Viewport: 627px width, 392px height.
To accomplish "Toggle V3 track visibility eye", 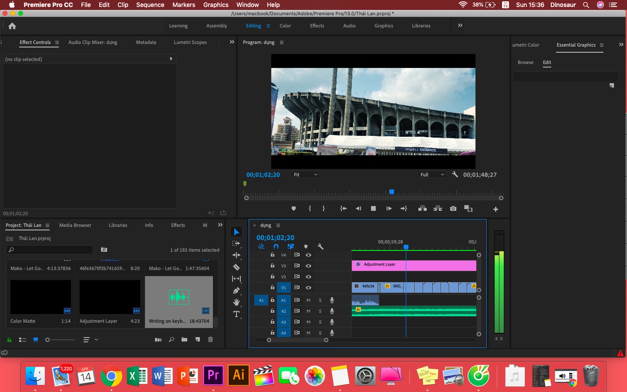I will pyautogui.click(x=308, y=266).
